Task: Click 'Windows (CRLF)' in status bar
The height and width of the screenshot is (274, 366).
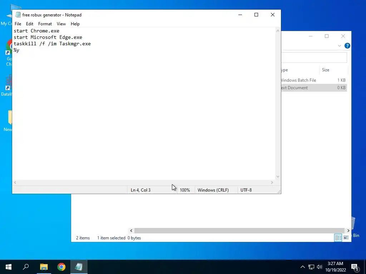Action: [213, 190]
